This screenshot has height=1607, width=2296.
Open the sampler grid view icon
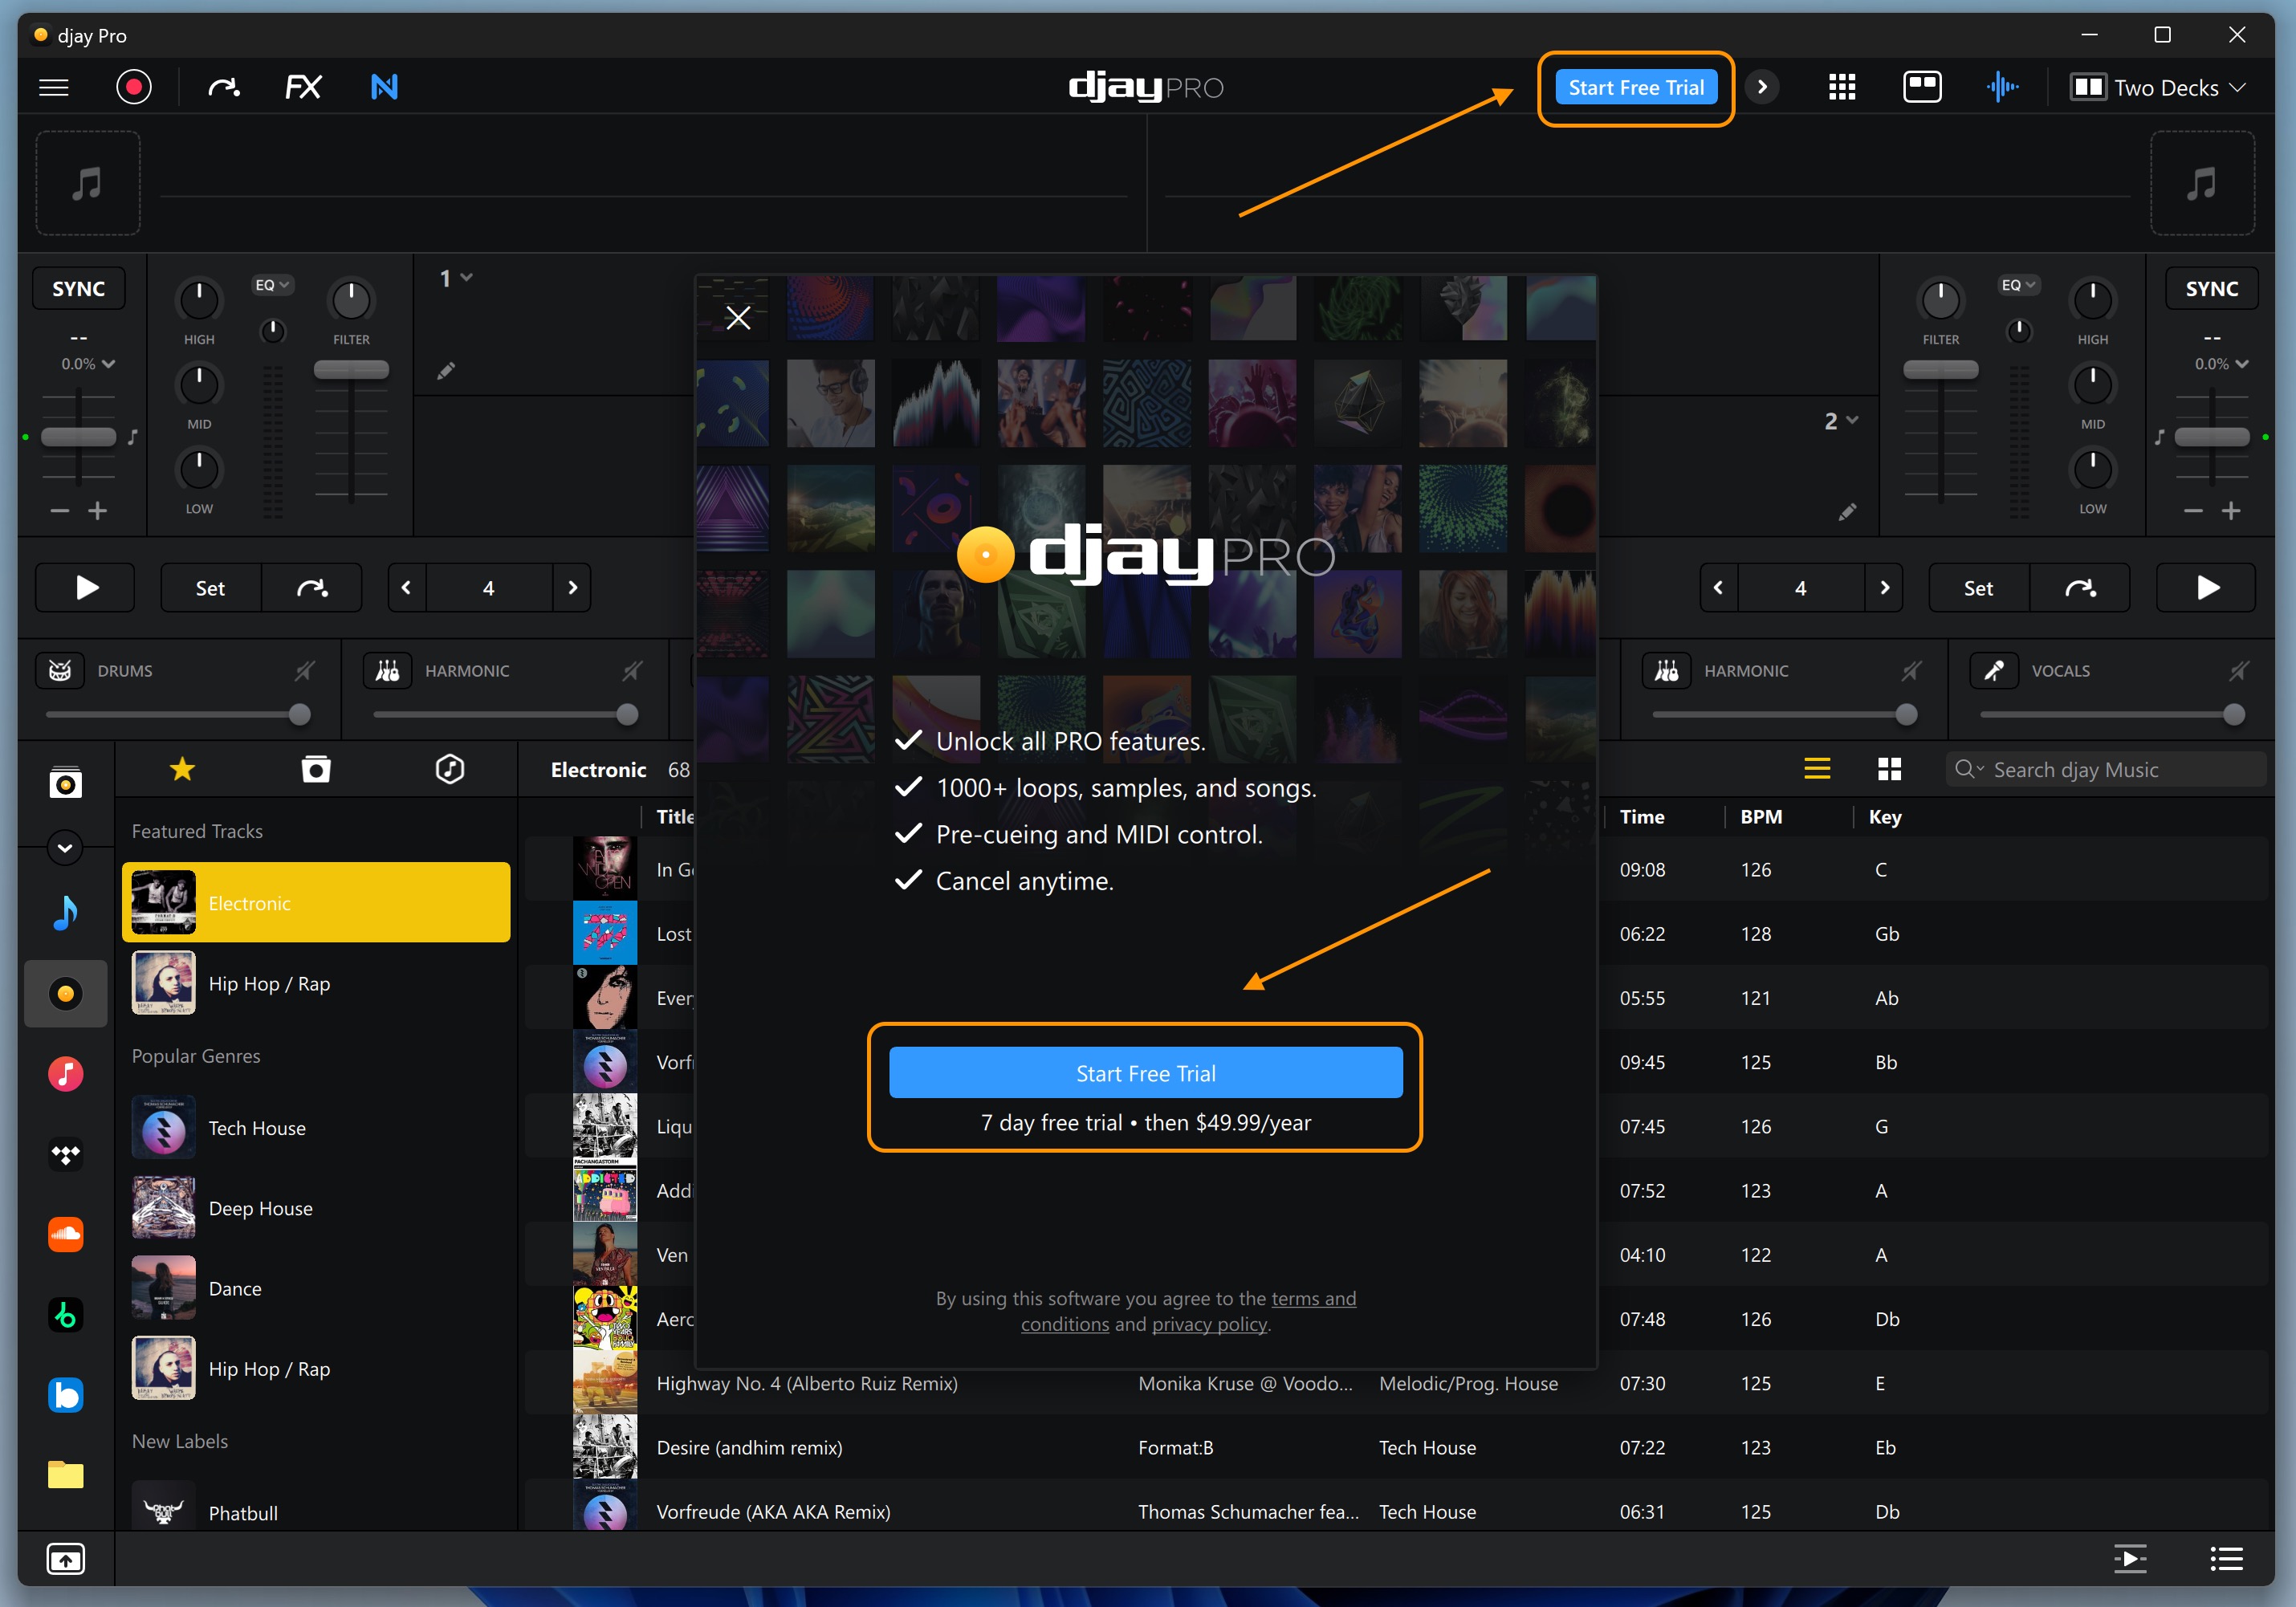click(1841, 88)
